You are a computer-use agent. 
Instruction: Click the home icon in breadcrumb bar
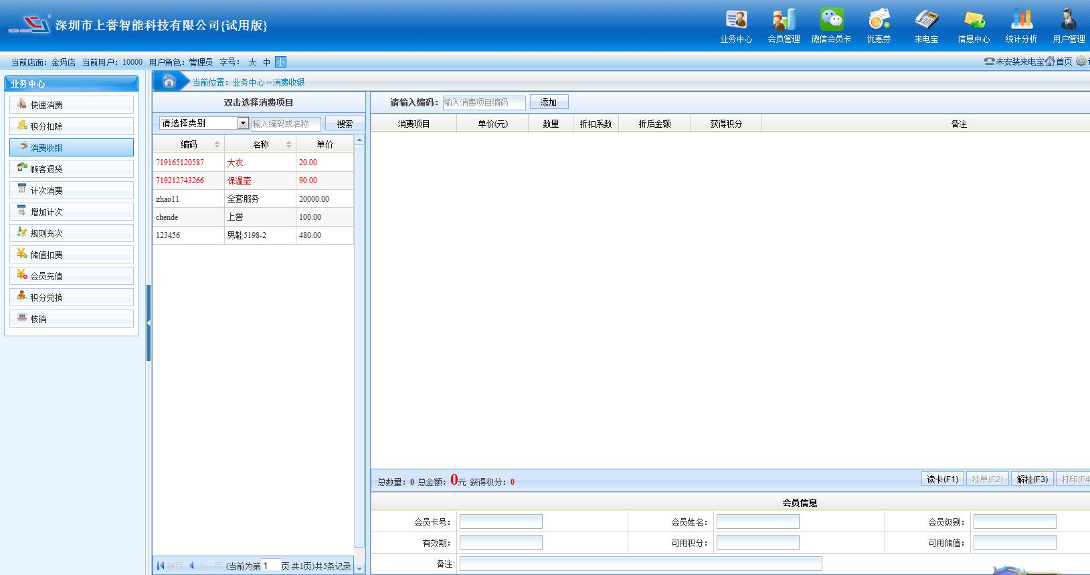[x=169, y=82]
